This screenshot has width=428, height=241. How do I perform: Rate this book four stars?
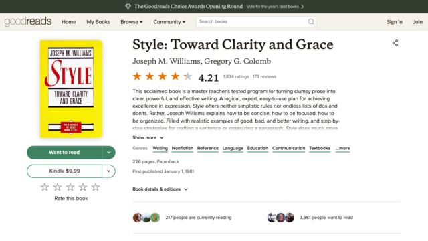83,187
